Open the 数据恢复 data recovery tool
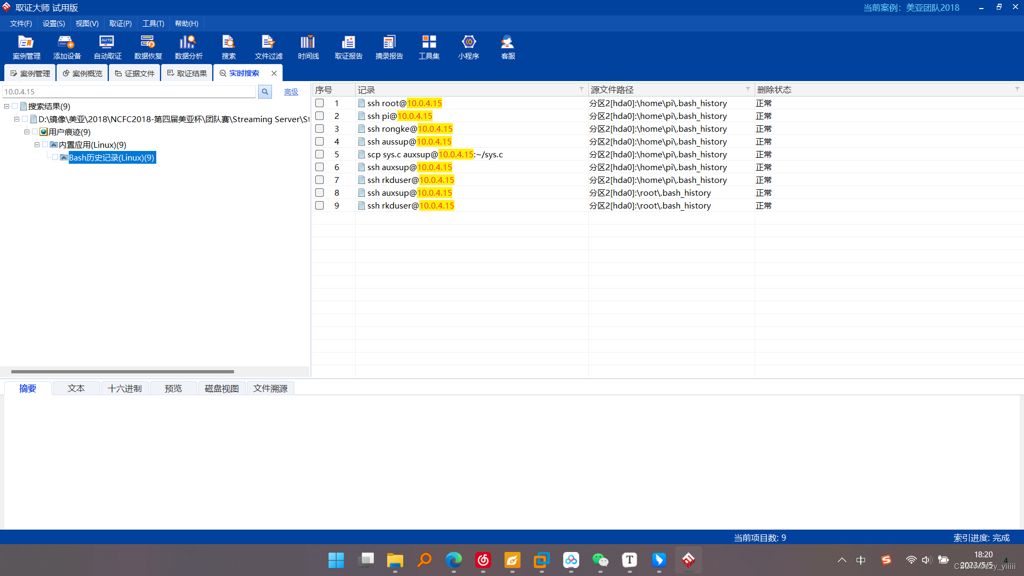 (x=148, y=47)
